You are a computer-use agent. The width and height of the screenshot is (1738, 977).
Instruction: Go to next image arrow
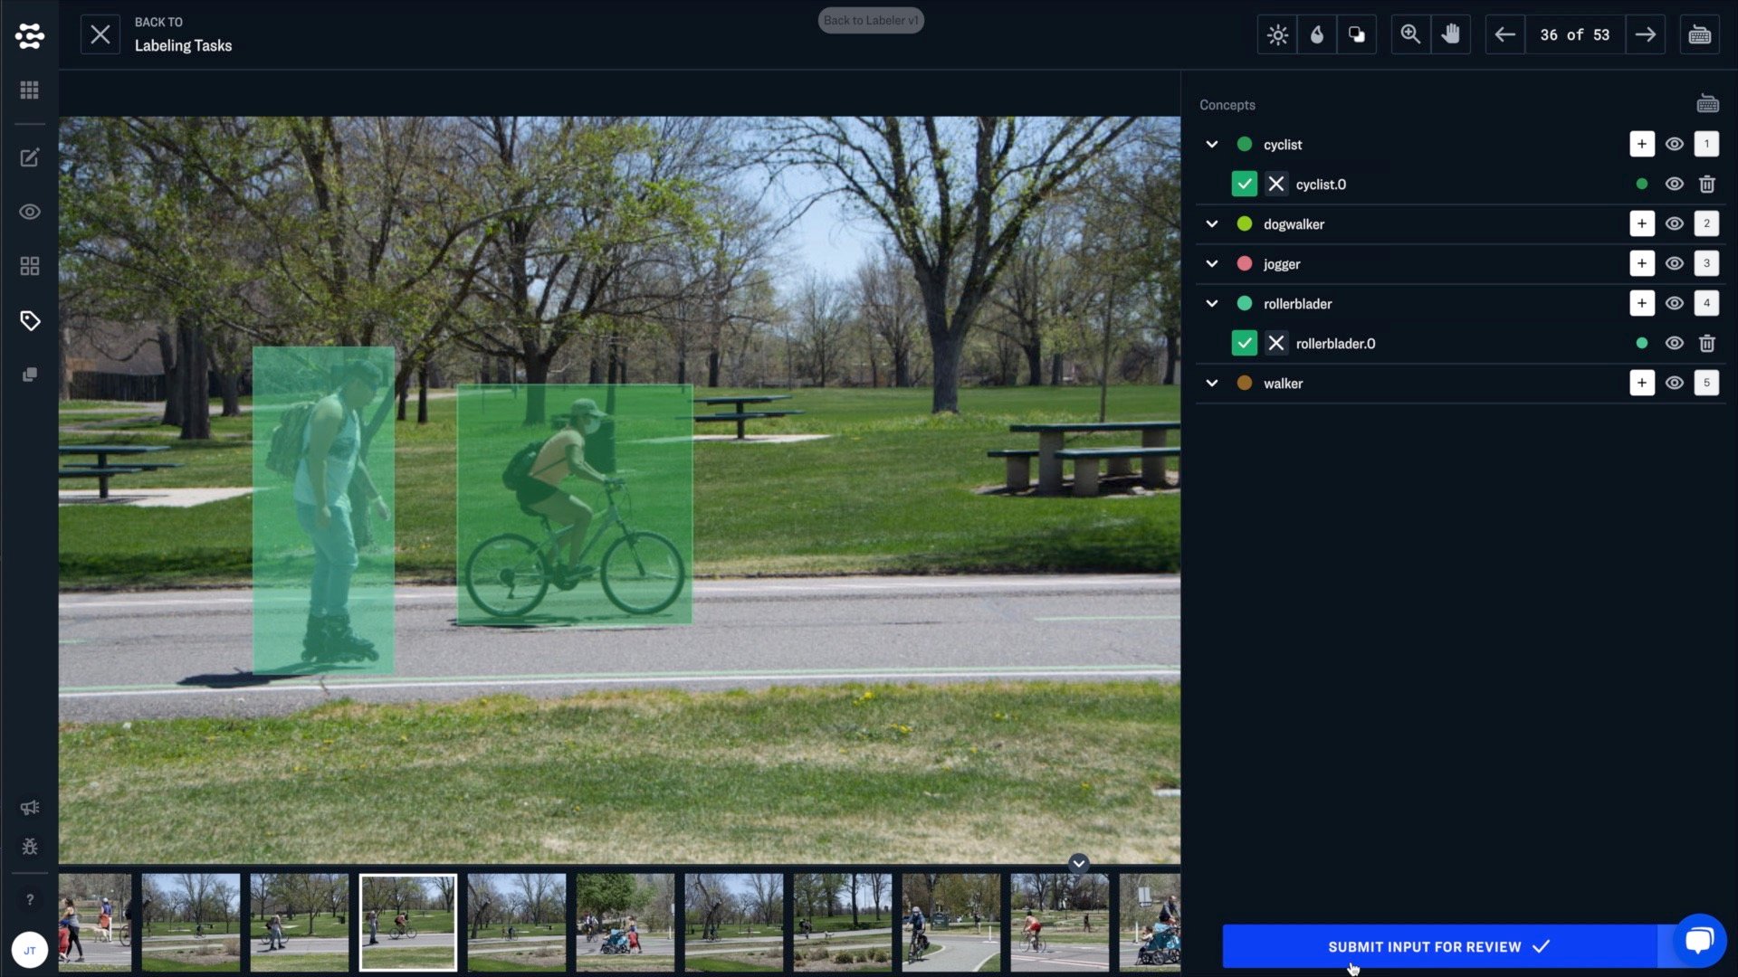1645,35
